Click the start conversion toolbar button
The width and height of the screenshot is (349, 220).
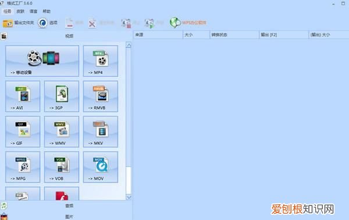[x=154, y=23]
